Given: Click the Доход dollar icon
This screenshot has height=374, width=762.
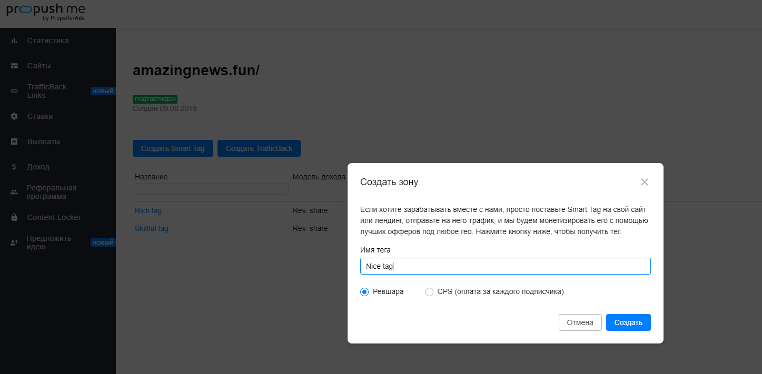Looking at the screenshot, I should (14, 167).
